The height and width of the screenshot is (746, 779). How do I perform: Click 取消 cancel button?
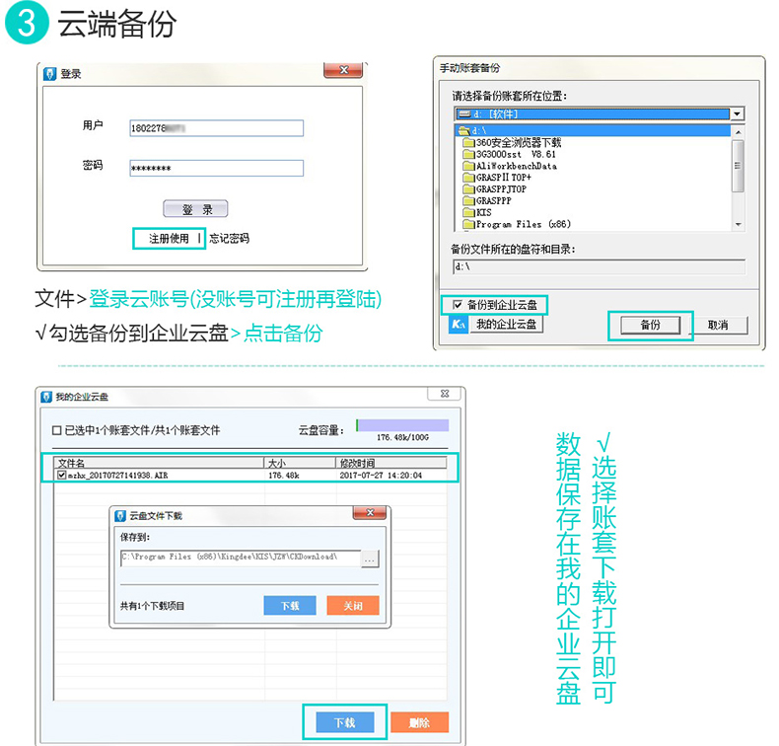click(718, 325)
